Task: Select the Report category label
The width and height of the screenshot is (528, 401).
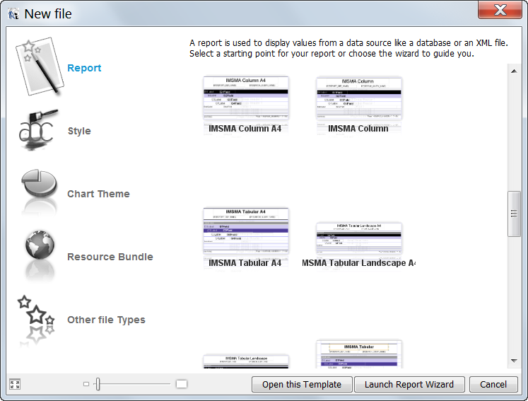Action: point(84,68)
